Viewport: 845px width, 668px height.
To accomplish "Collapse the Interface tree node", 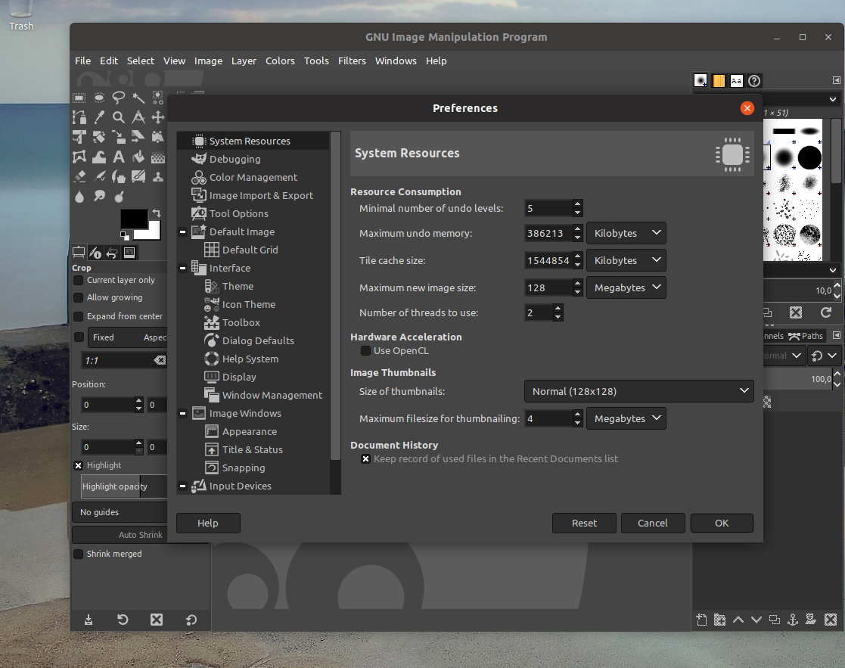I will [x=182, y=269].
